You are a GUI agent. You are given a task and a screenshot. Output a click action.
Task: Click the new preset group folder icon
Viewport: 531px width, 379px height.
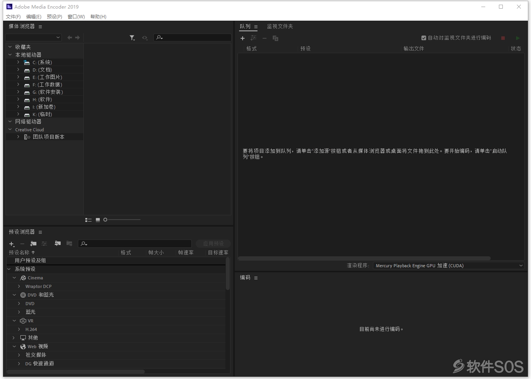point(33,243)
